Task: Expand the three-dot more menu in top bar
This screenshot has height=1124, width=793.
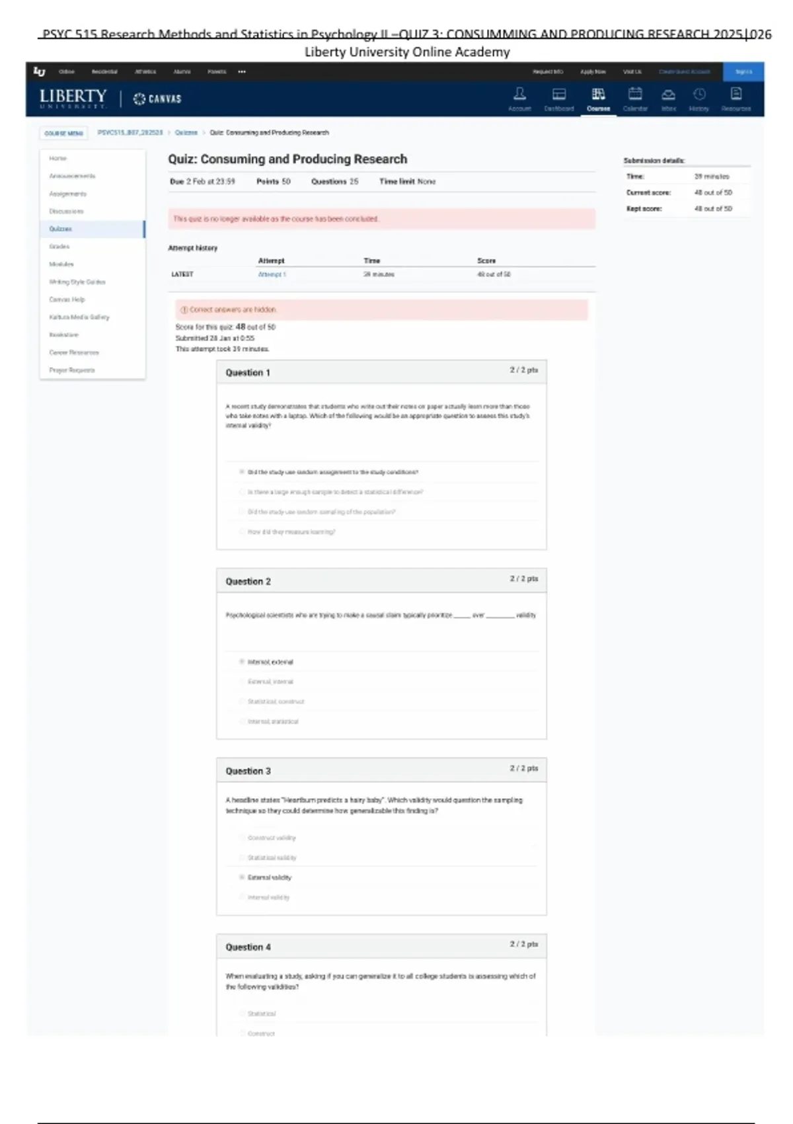Action: (x=242, y=71)
